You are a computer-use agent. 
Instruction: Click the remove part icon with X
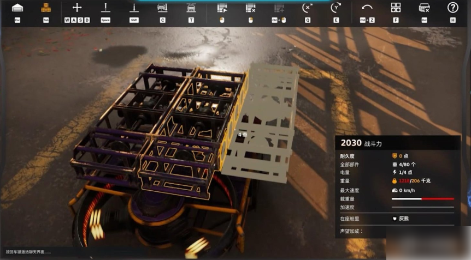pos(250,8)
